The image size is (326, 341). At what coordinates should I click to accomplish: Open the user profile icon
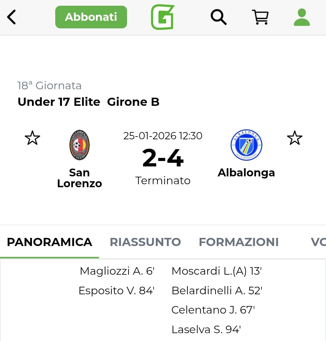tap(302, 17)
